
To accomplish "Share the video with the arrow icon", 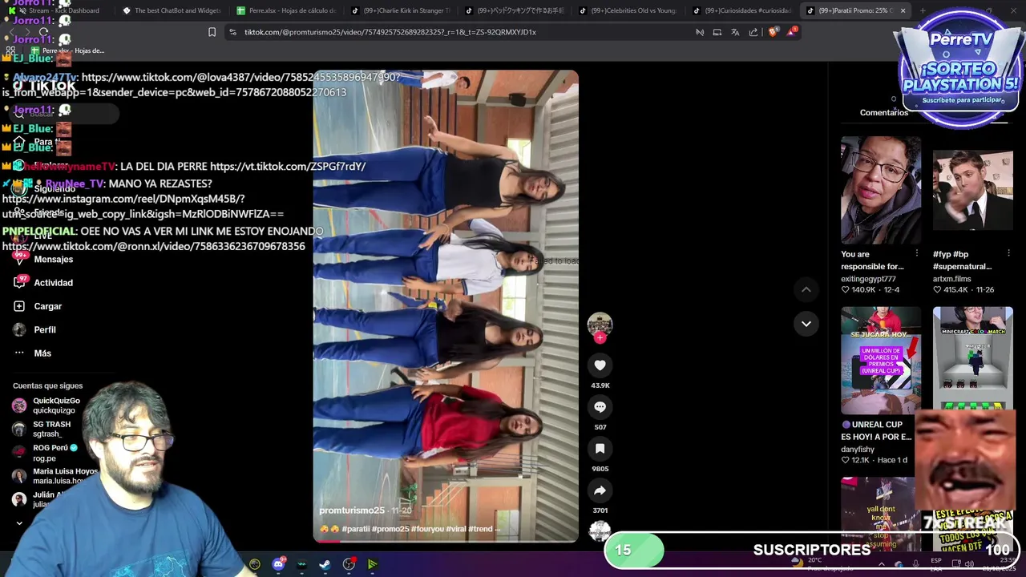I will [x=600, y=490].
